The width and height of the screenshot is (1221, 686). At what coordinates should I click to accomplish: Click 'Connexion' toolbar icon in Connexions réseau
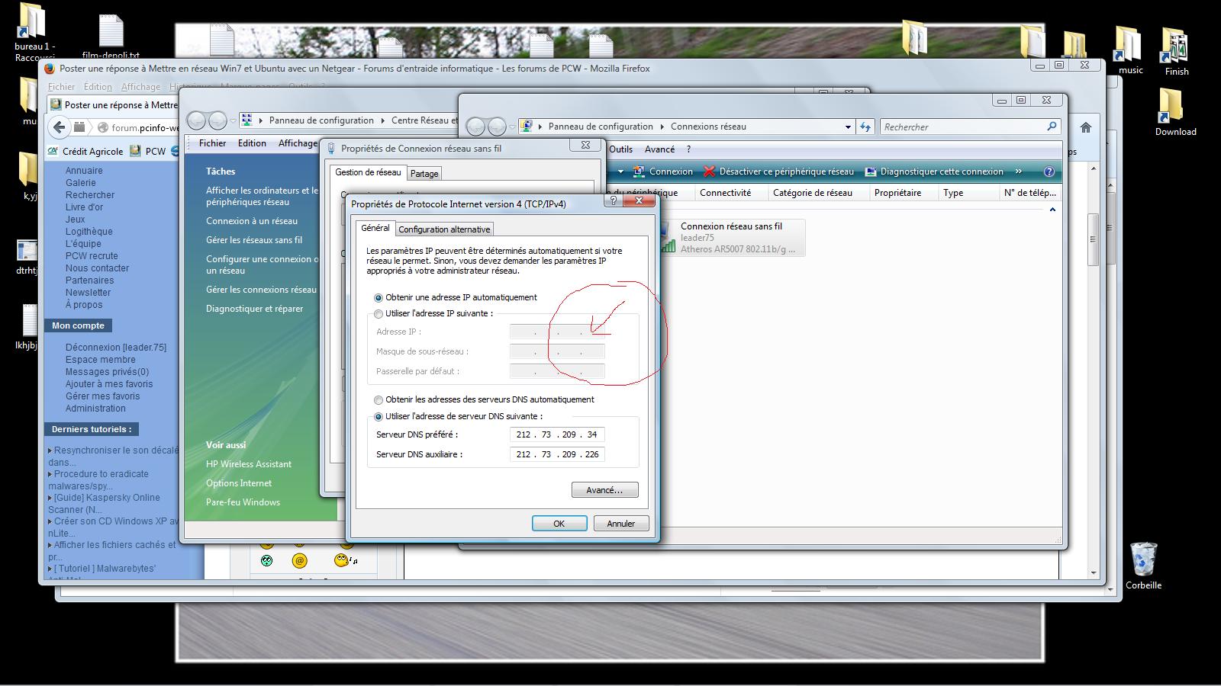pos(639,171)
